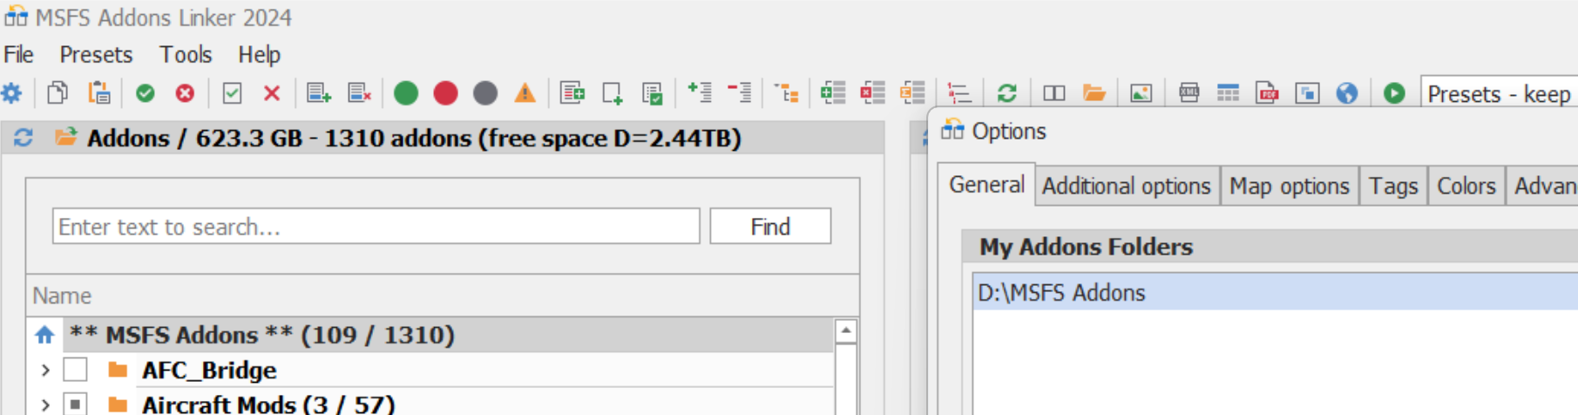1578x415 pixels.
Task: Click the solid gray circle filter
Action: pos(485,92)
